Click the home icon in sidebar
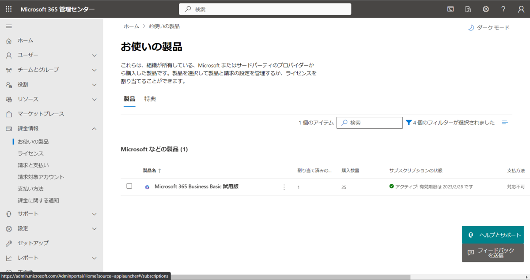The width and height of the screenshot is (530, 280). (x=9, y=41)
